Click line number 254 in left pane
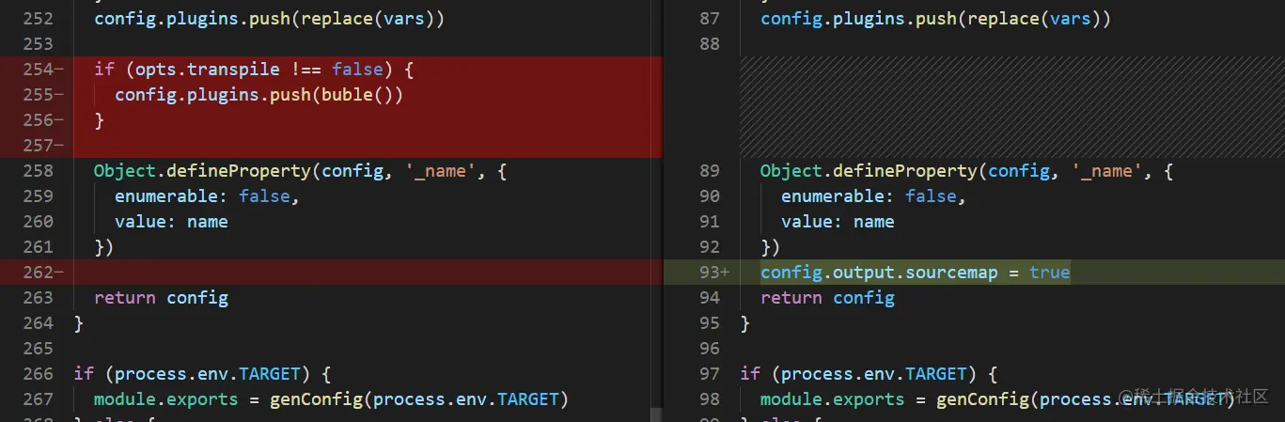The image size is (1285, 422). [x=38, y=70]
